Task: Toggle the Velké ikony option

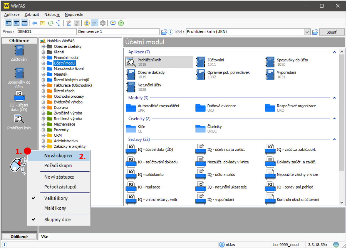Action: (x=56, y=198)
